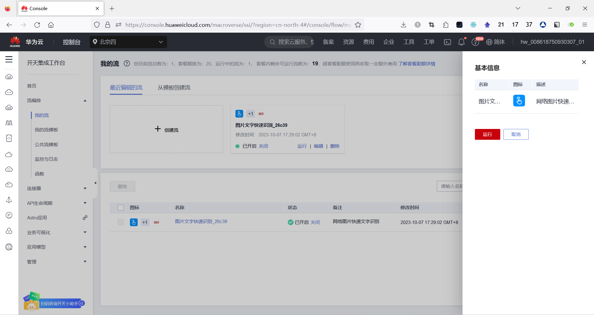Check the checkbox for 图片文字快速识别_26c39 row
594x315 pixels.
(x=120, y=222)
